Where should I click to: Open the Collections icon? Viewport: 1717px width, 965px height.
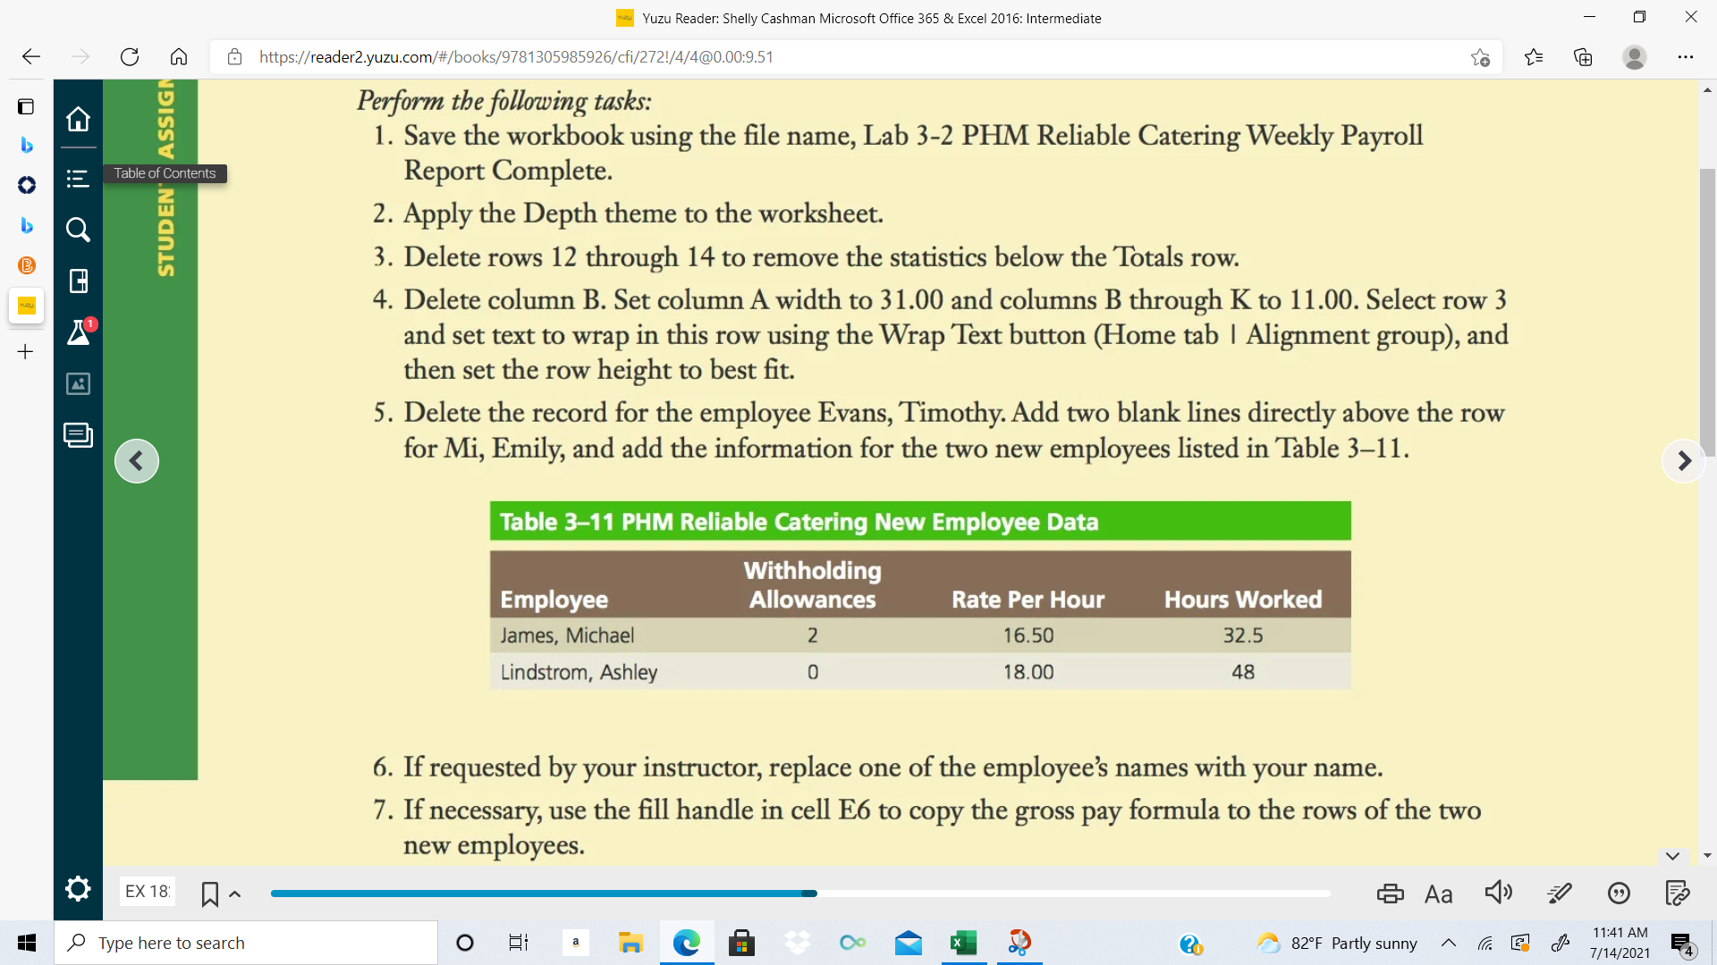[1583, 57]
